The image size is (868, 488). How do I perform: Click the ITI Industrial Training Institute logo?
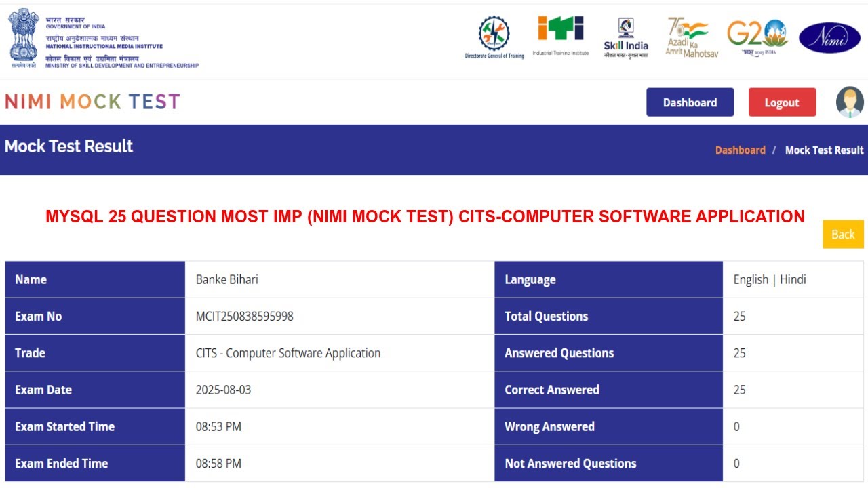561,36
